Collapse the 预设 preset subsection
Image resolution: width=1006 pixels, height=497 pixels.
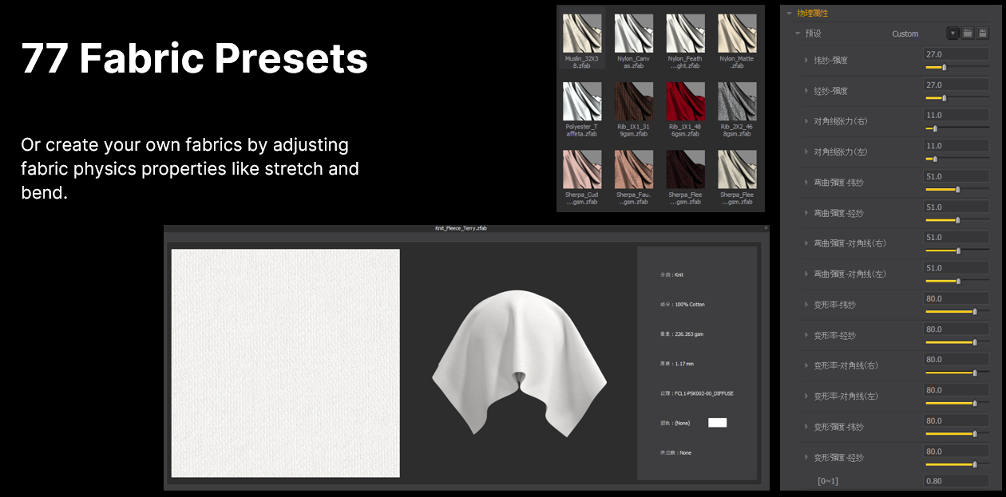pyautogui.click(x=797, y=34)
